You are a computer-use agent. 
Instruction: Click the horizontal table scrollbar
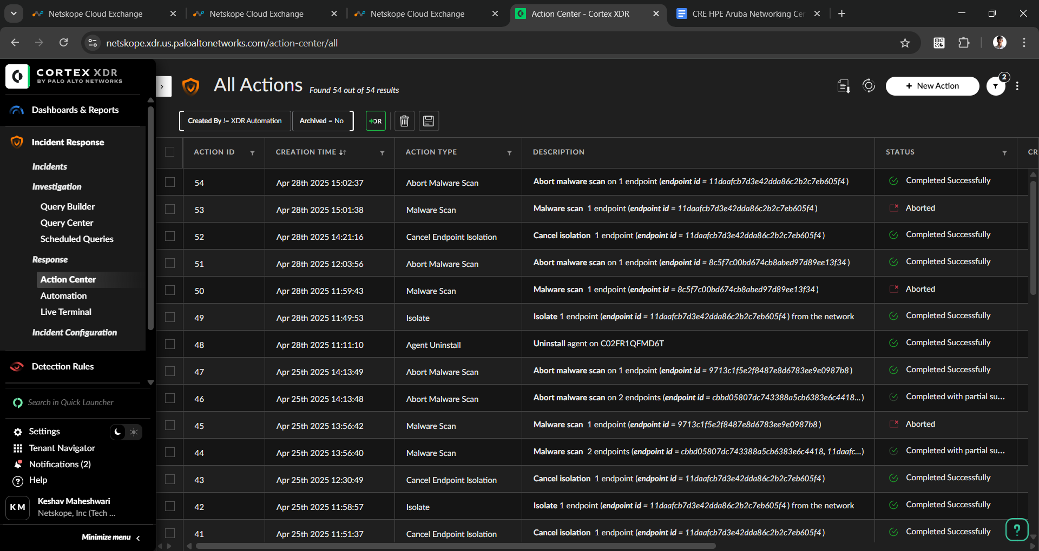click(x=456, y=546)
